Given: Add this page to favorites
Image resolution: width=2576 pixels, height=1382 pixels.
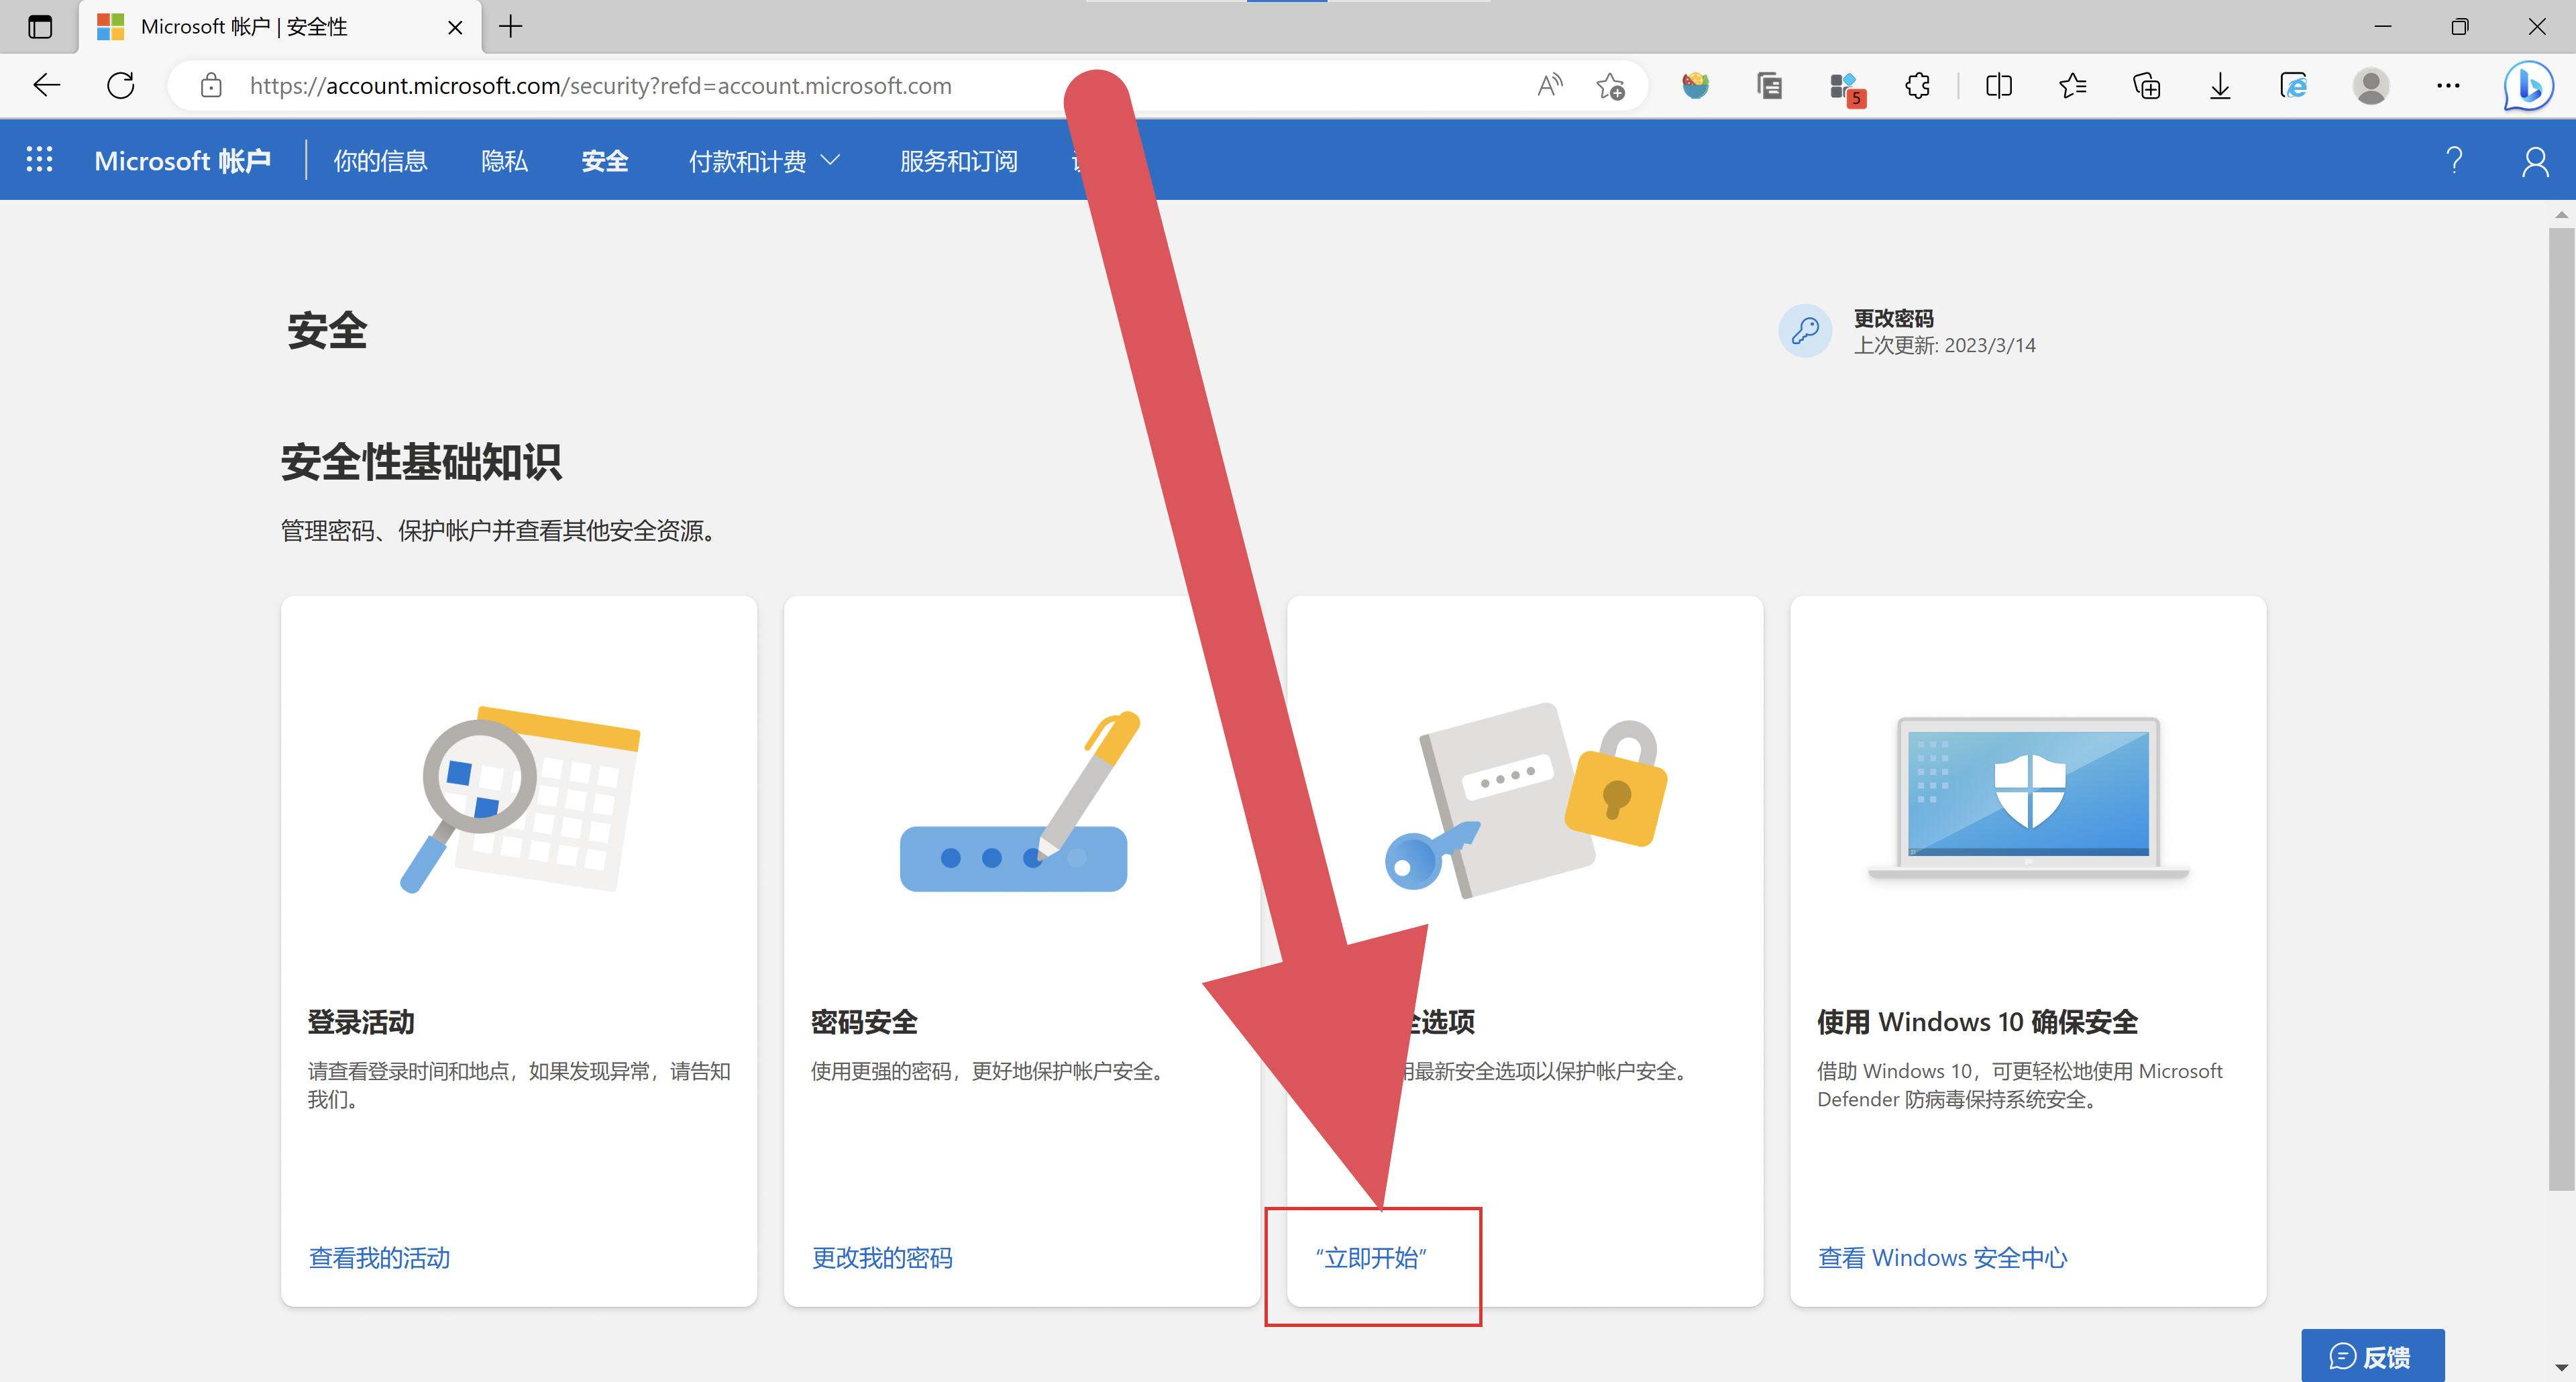Looking at the screenshot, I should [x=1610, y=86].
